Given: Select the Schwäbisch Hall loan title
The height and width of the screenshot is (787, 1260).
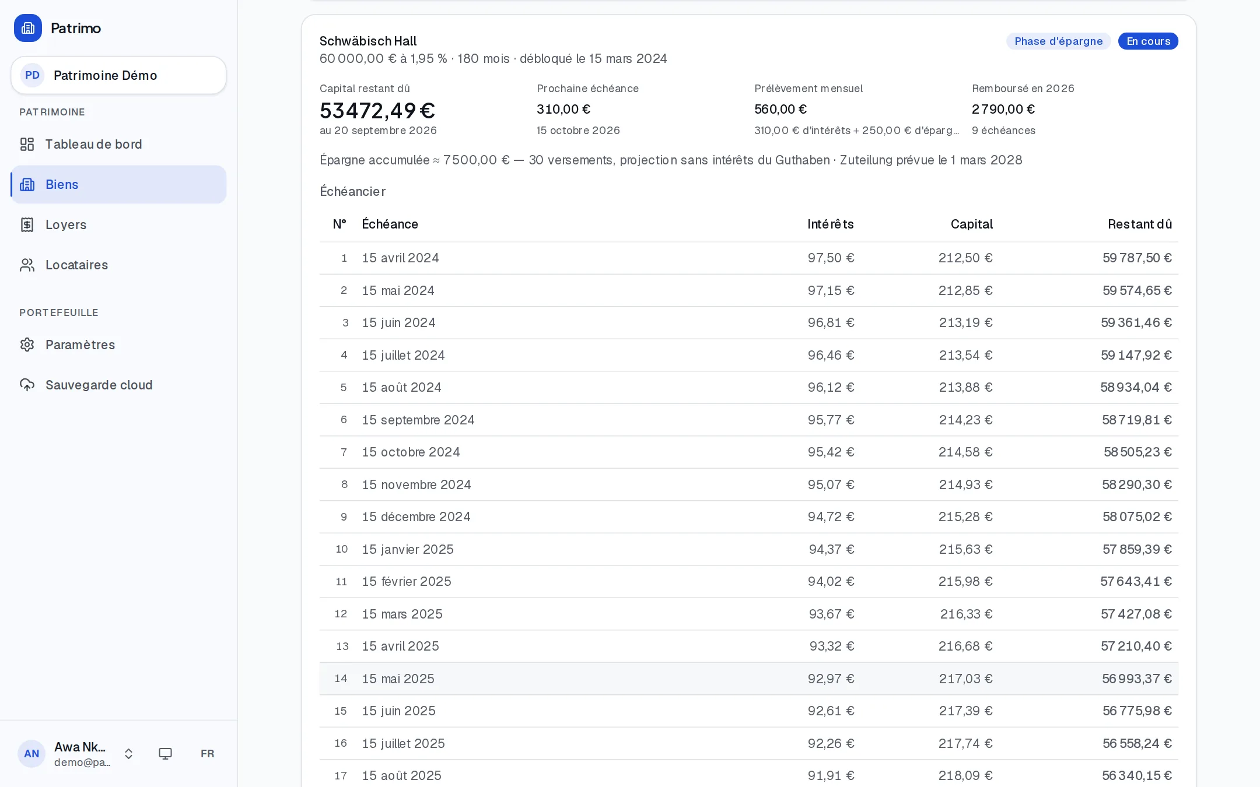Looking at the screenshot, I should click(368, 41).
